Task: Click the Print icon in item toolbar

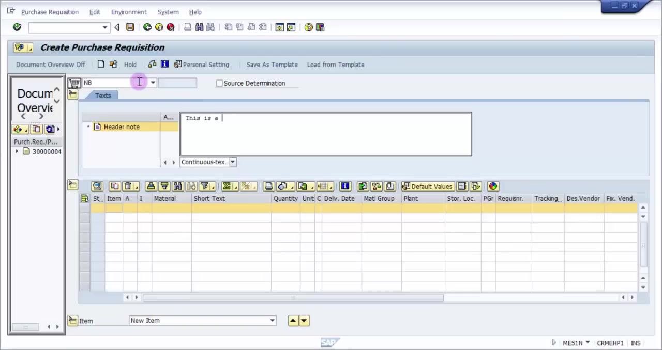Action: 268,186
